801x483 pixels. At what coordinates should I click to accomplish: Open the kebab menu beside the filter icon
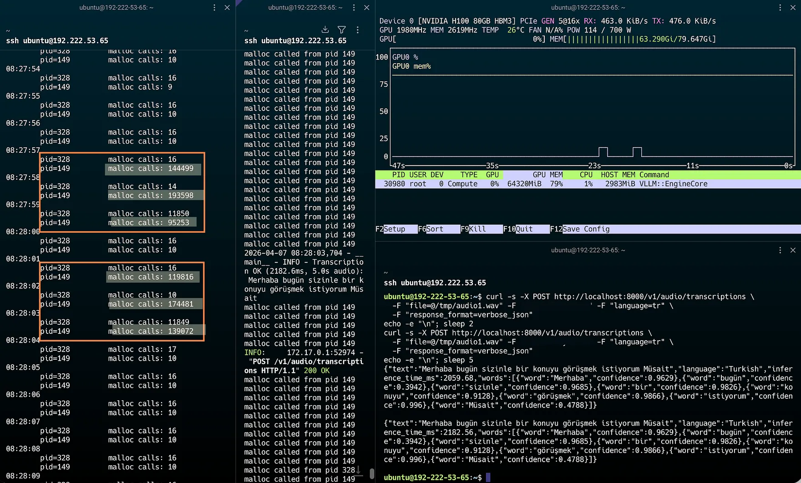(358, 30)
